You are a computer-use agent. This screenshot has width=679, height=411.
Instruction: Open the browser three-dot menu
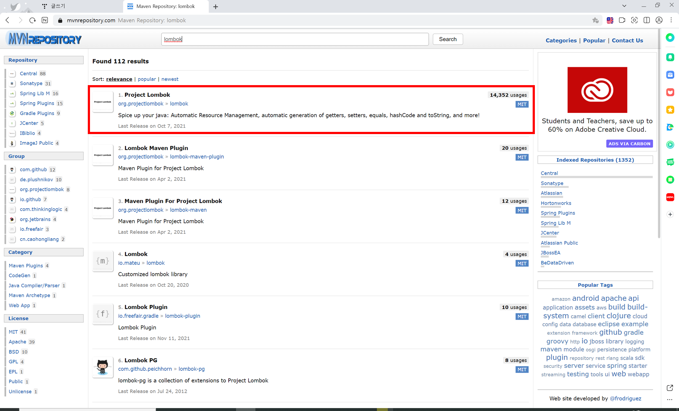671,20
